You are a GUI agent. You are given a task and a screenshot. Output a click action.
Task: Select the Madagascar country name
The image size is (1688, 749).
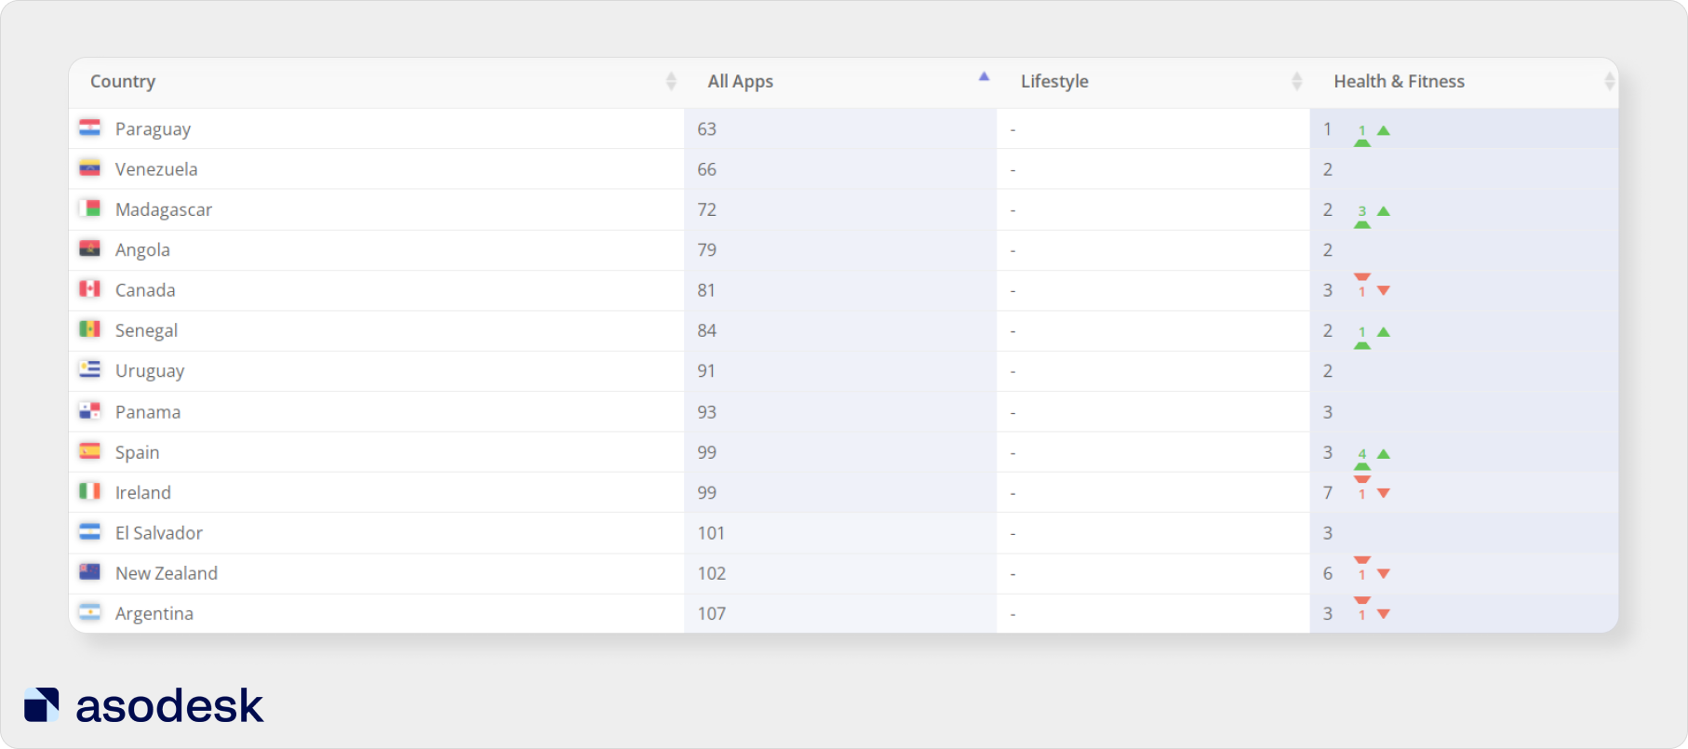click(164, 210)
